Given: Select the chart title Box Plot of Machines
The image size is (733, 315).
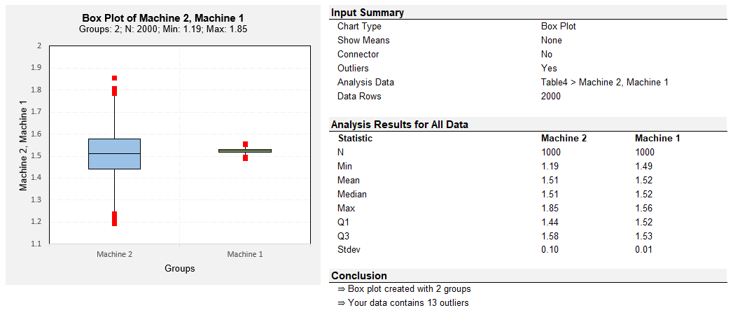Looking at the screenshot, I should click(x=162, y=17).
